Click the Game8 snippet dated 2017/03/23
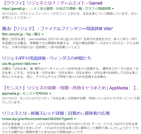The height and width of the screenshot is (134, 141). [x=70, y=16]
